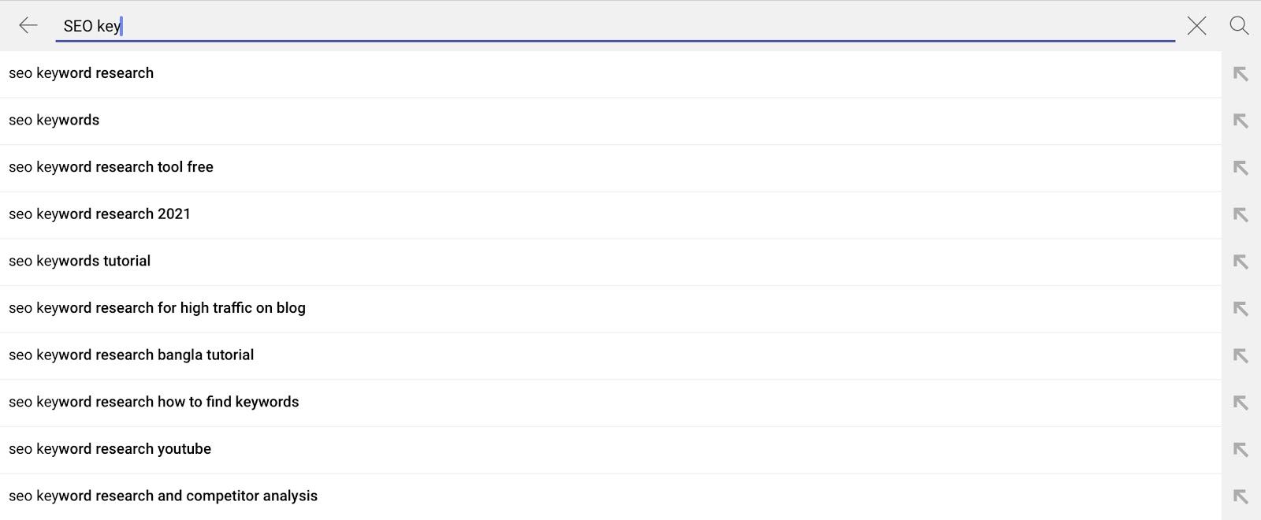The height and width of the screenshot is (520, 1261).
Task: Clear search text with the X icon
Action: 1196,26
